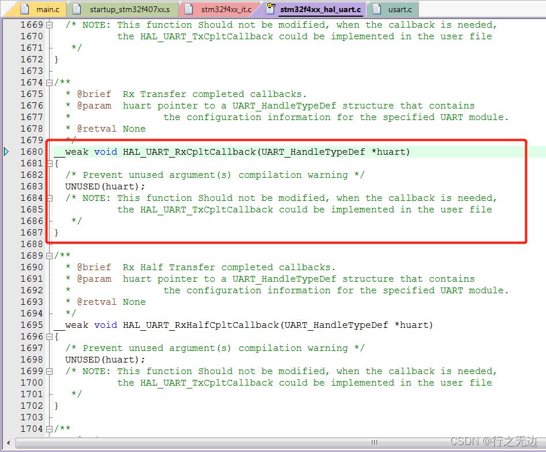Click closing brace on line 1672

57,59
